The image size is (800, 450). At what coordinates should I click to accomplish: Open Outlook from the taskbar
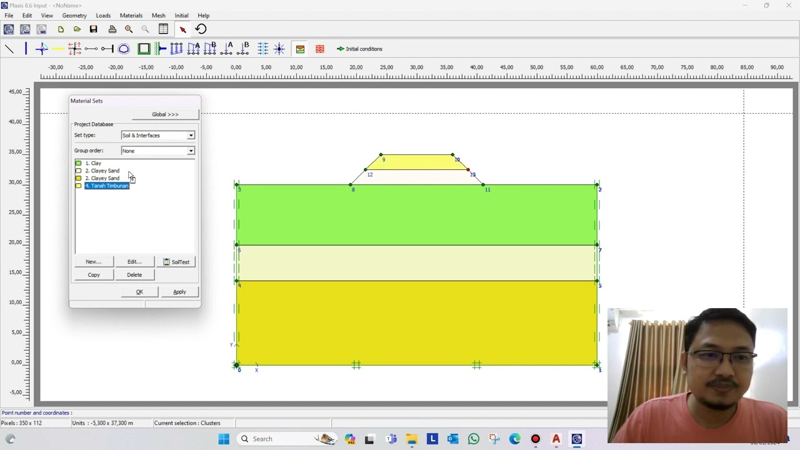tap(452, 439)
